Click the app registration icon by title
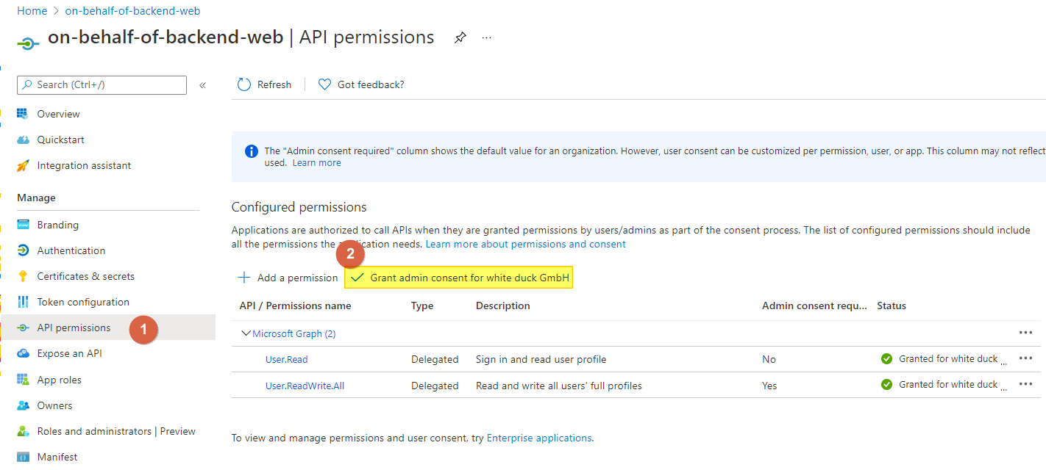 coord(28,43)
